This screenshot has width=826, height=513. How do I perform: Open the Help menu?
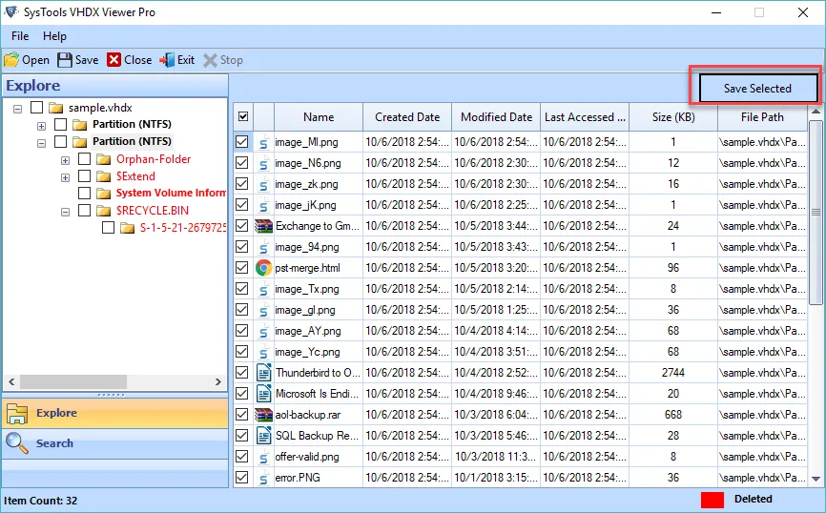pos(55,36)
